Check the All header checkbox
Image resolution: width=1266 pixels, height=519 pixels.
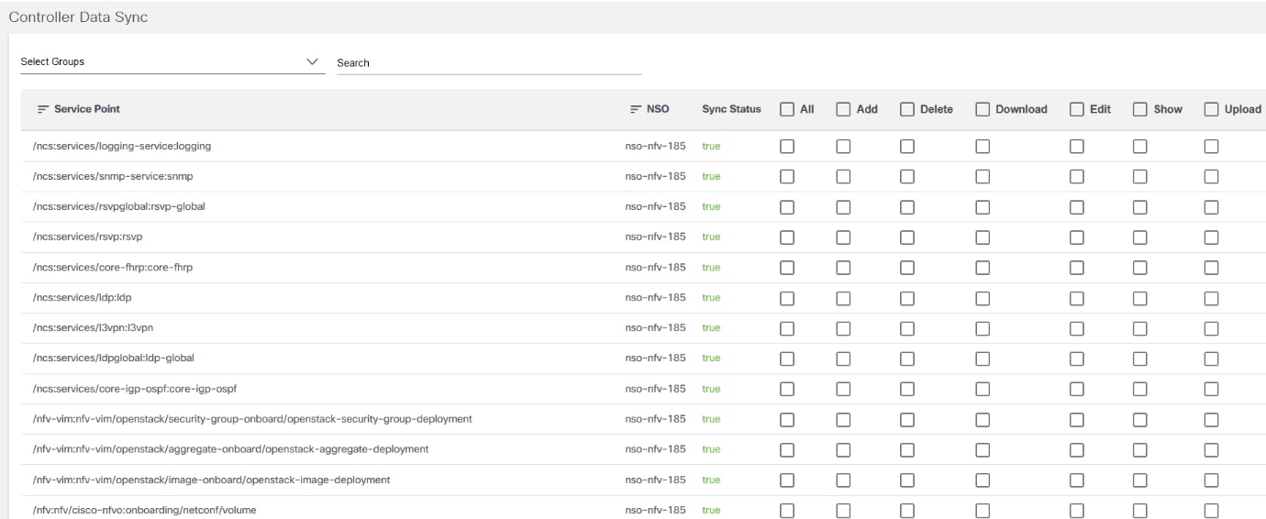tap(786, 109)
